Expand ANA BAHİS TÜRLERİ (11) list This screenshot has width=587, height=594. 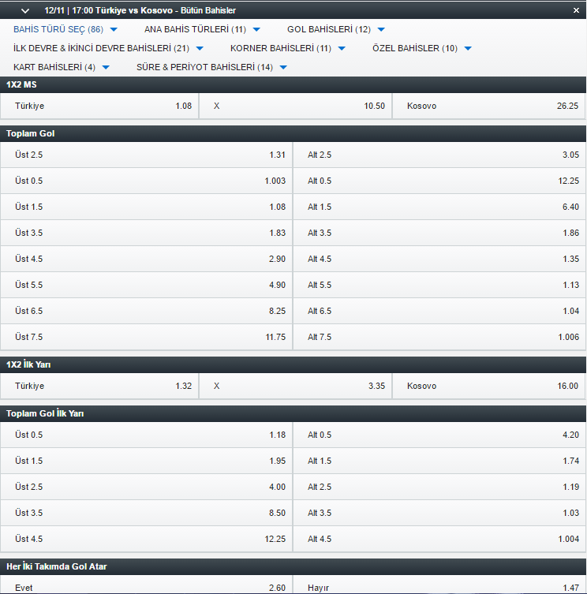point(202,29)
